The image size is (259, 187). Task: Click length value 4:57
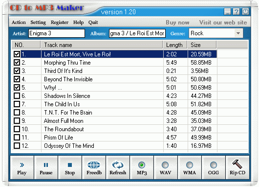[172, 138]
